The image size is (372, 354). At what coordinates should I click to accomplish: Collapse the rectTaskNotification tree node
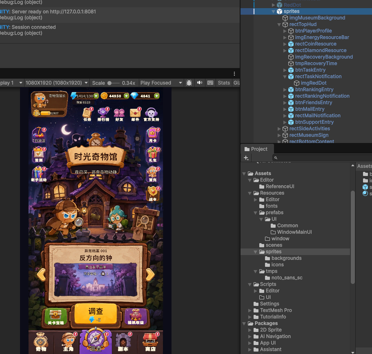[285, 77]
